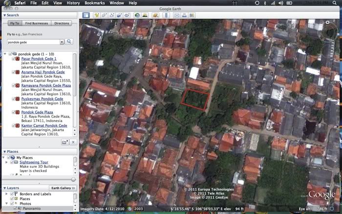342x214 pixels.
Task: Open the History menu
Action: tap(73, 3)
